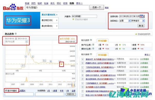Open the date range dropdown arrow
The width and height of the screenshot is (155, 100).
pos(144,16)
